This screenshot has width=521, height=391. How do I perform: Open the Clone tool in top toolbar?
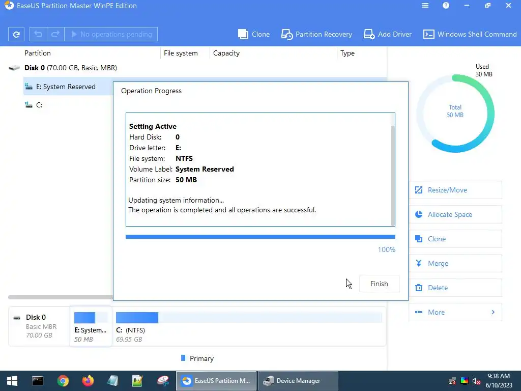coord(254,34)
